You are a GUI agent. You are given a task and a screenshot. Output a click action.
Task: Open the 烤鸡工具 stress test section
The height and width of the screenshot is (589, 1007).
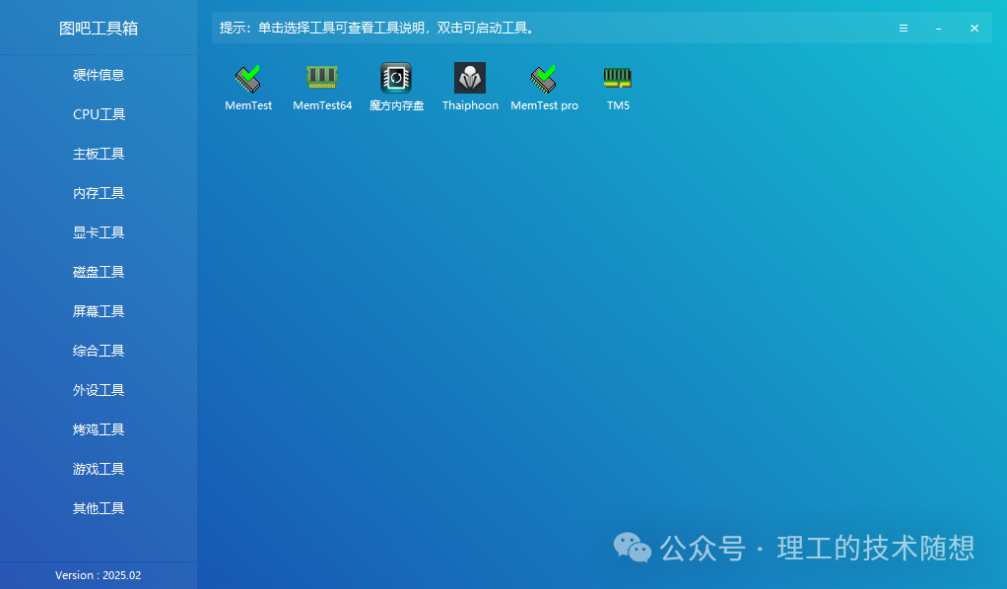pyautogui.click(x=98, y=429)
